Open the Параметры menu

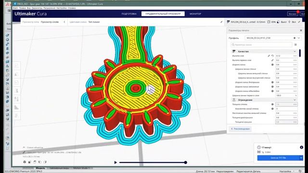37,8
